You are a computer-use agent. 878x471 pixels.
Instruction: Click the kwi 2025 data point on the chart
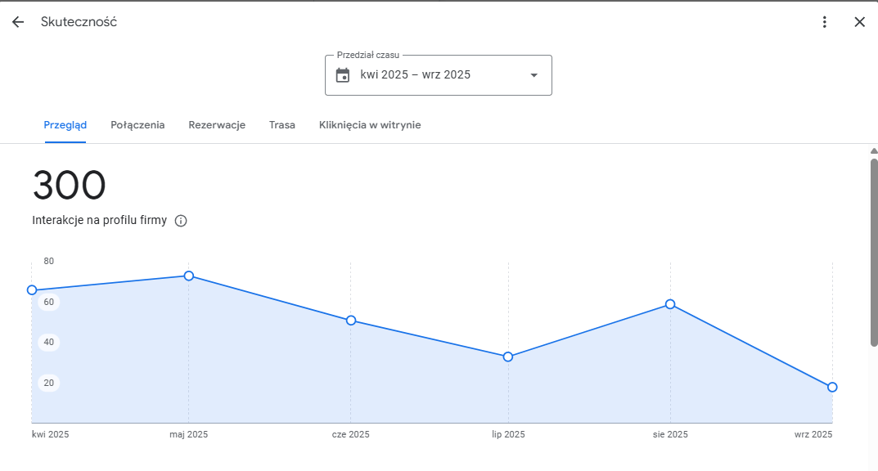pos(32,290)
